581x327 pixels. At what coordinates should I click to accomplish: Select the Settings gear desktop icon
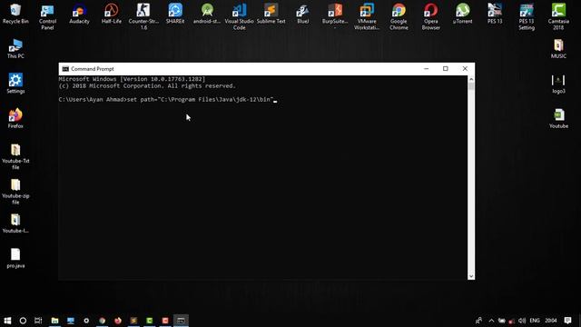[15, 84]
